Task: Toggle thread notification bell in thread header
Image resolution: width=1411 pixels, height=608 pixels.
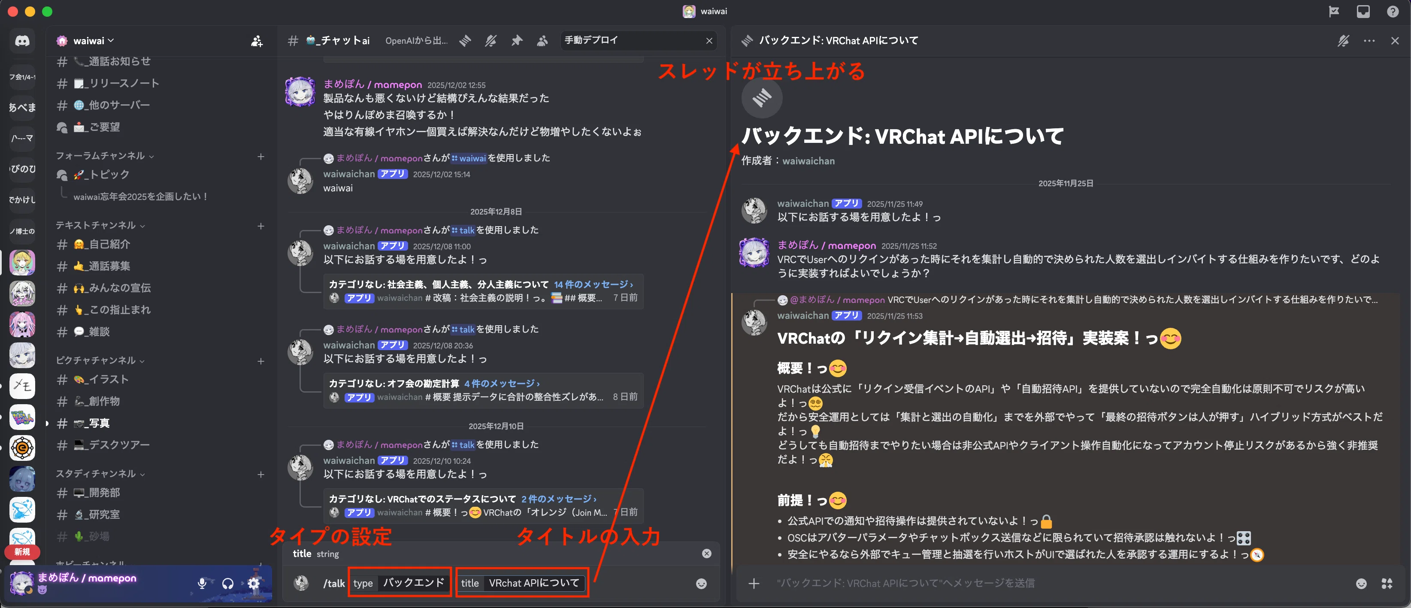Action: point(1343,40)
